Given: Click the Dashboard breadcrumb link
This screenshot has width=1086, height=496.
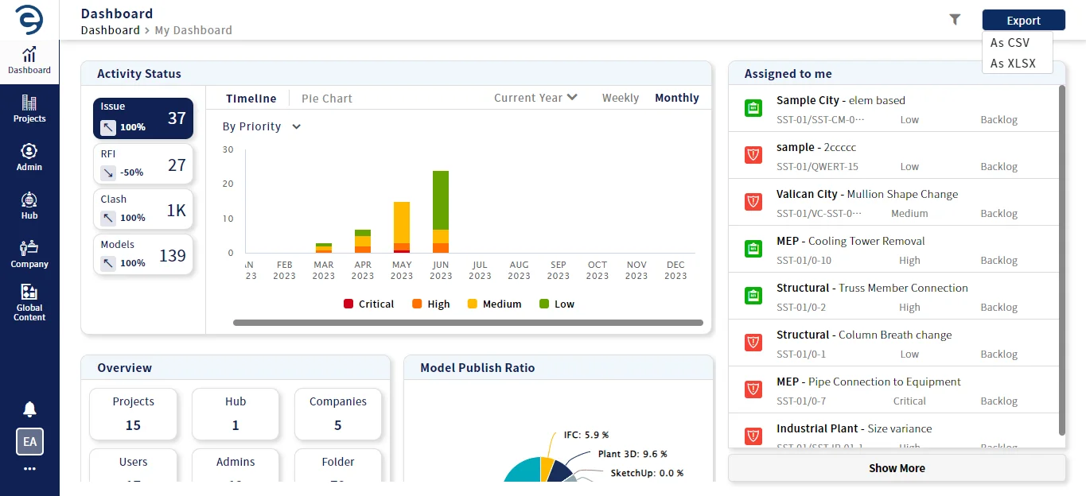Looking at the screenshot, I should coord(111,30).
